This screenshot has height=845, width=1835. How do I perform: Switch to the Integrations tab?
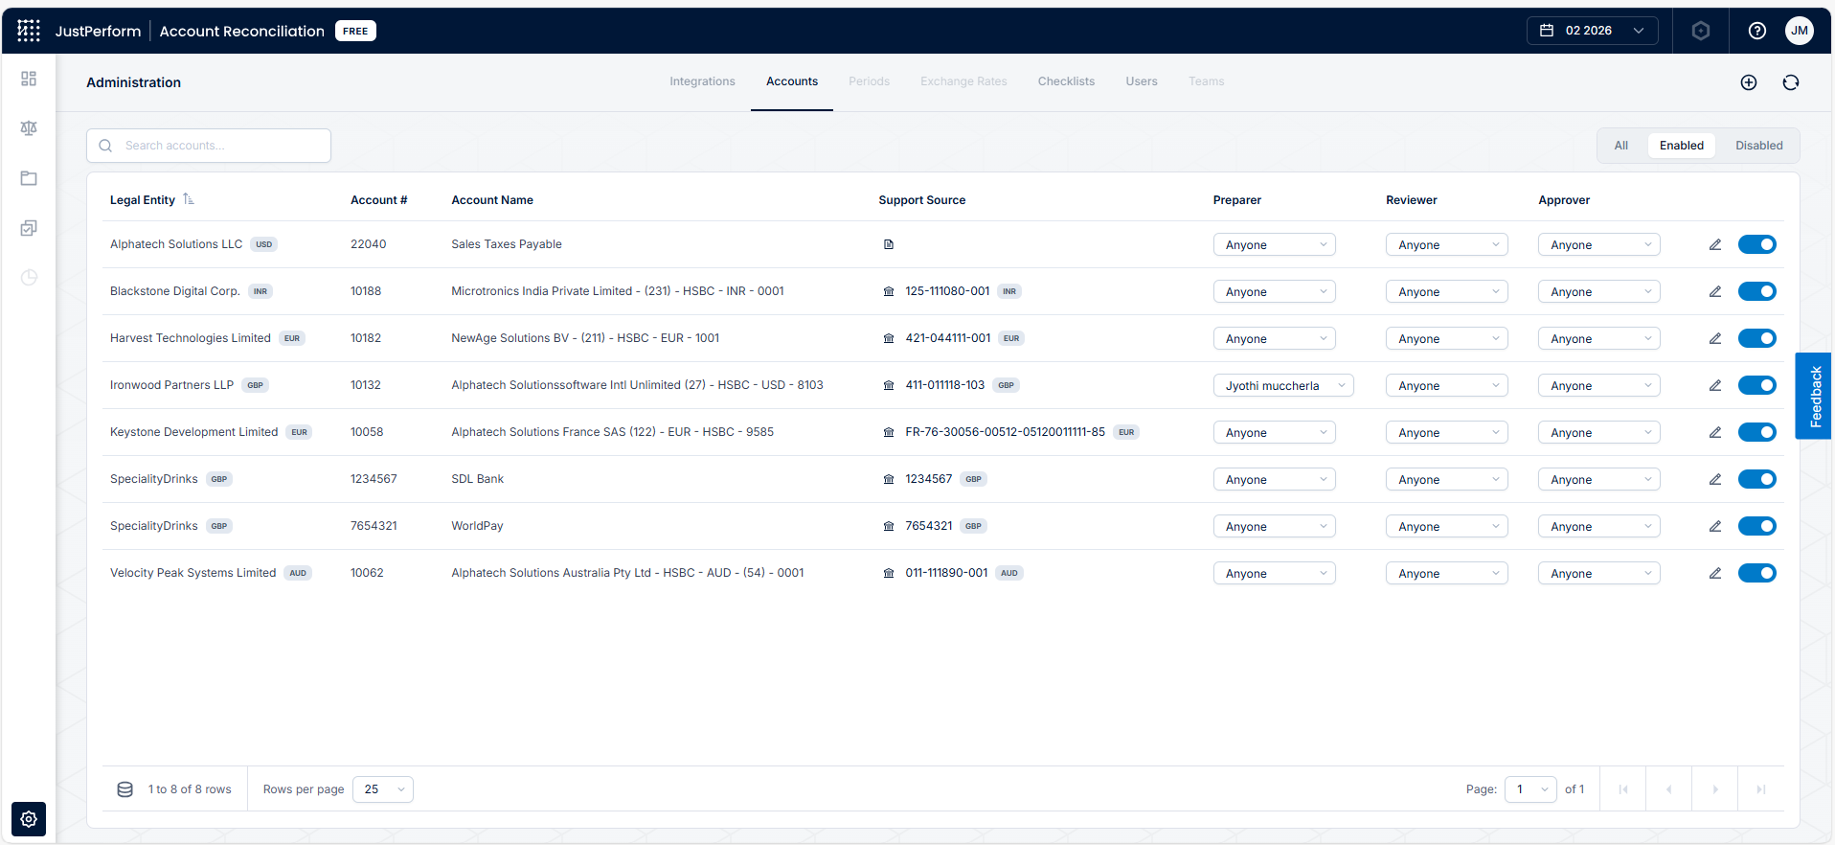click(702, 81)
